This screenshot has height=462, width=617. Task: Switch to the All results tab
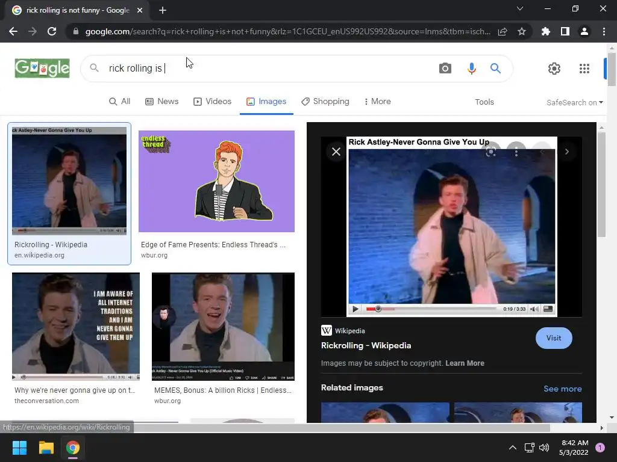pos(120,101)
